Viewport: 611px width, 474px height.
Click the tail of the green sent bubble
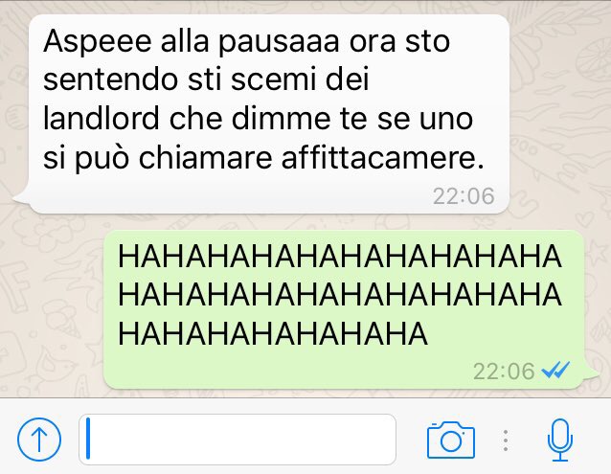coord(590,373)
